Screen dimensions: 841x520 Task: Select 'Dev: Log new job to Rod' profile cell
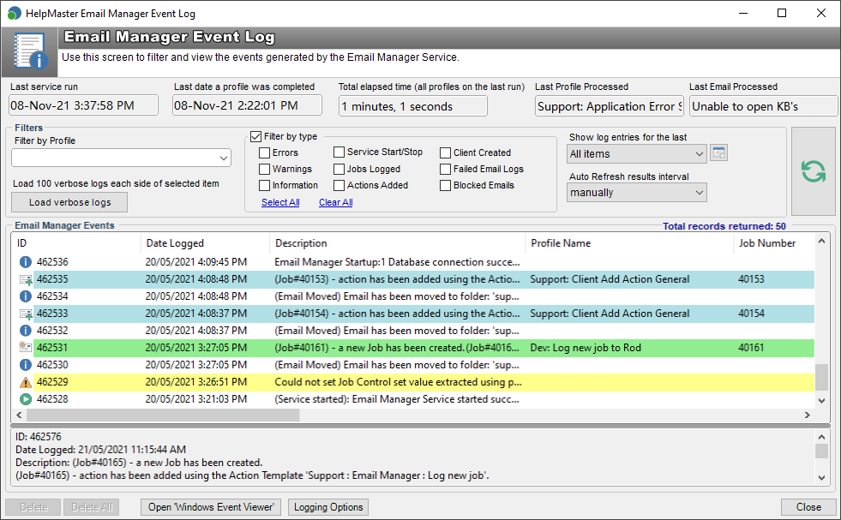(586, 348)
